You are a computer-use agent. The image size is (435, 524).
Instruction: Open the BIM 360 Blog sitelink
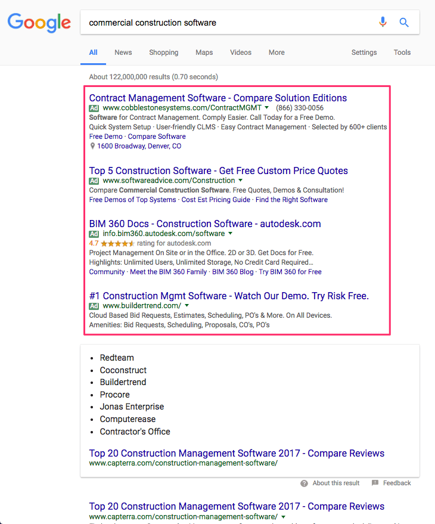click(x=233, y=272)
